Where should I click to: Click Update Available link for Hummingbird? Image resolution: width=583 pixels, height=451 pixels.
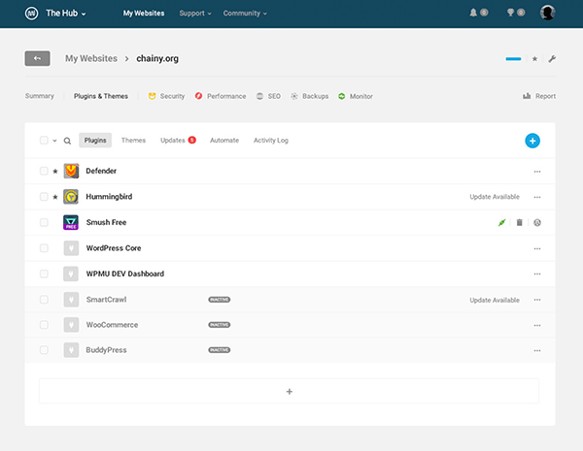pyautogui.click(x=495, y=197)
